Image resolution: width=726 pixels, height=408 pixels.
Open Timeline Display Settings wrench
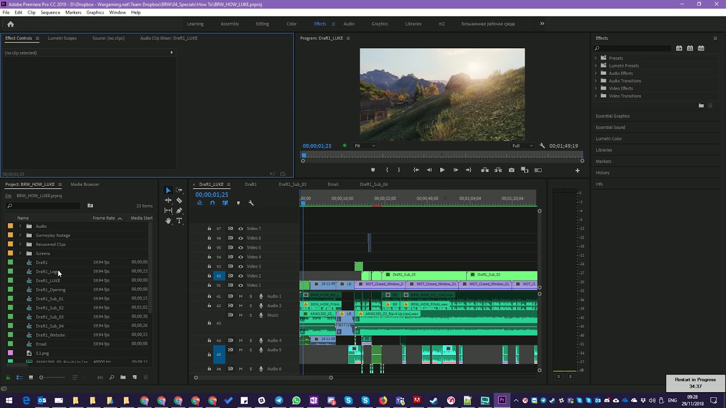(251, 203)
